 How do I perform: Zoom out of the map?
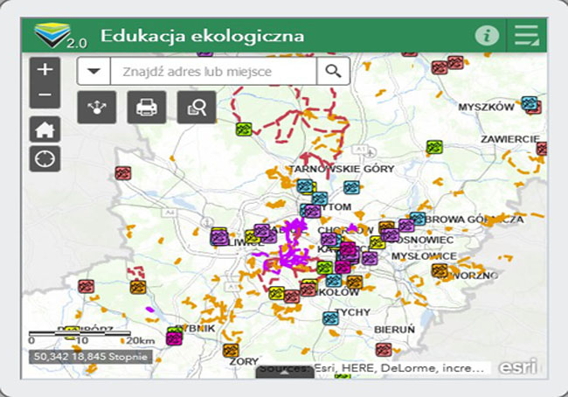(45, 94)
